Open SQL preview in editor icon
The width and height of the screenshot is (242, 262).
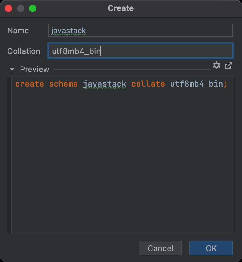(x=229, y=65)
